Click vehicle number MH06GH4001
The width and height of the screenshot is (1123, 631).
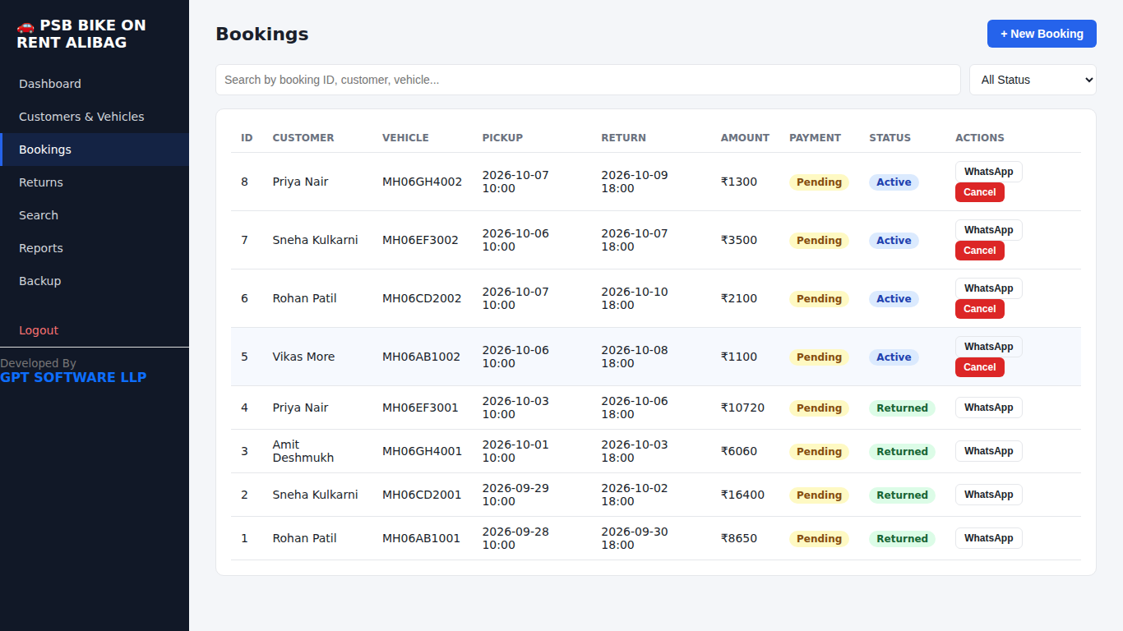point(422,451)
